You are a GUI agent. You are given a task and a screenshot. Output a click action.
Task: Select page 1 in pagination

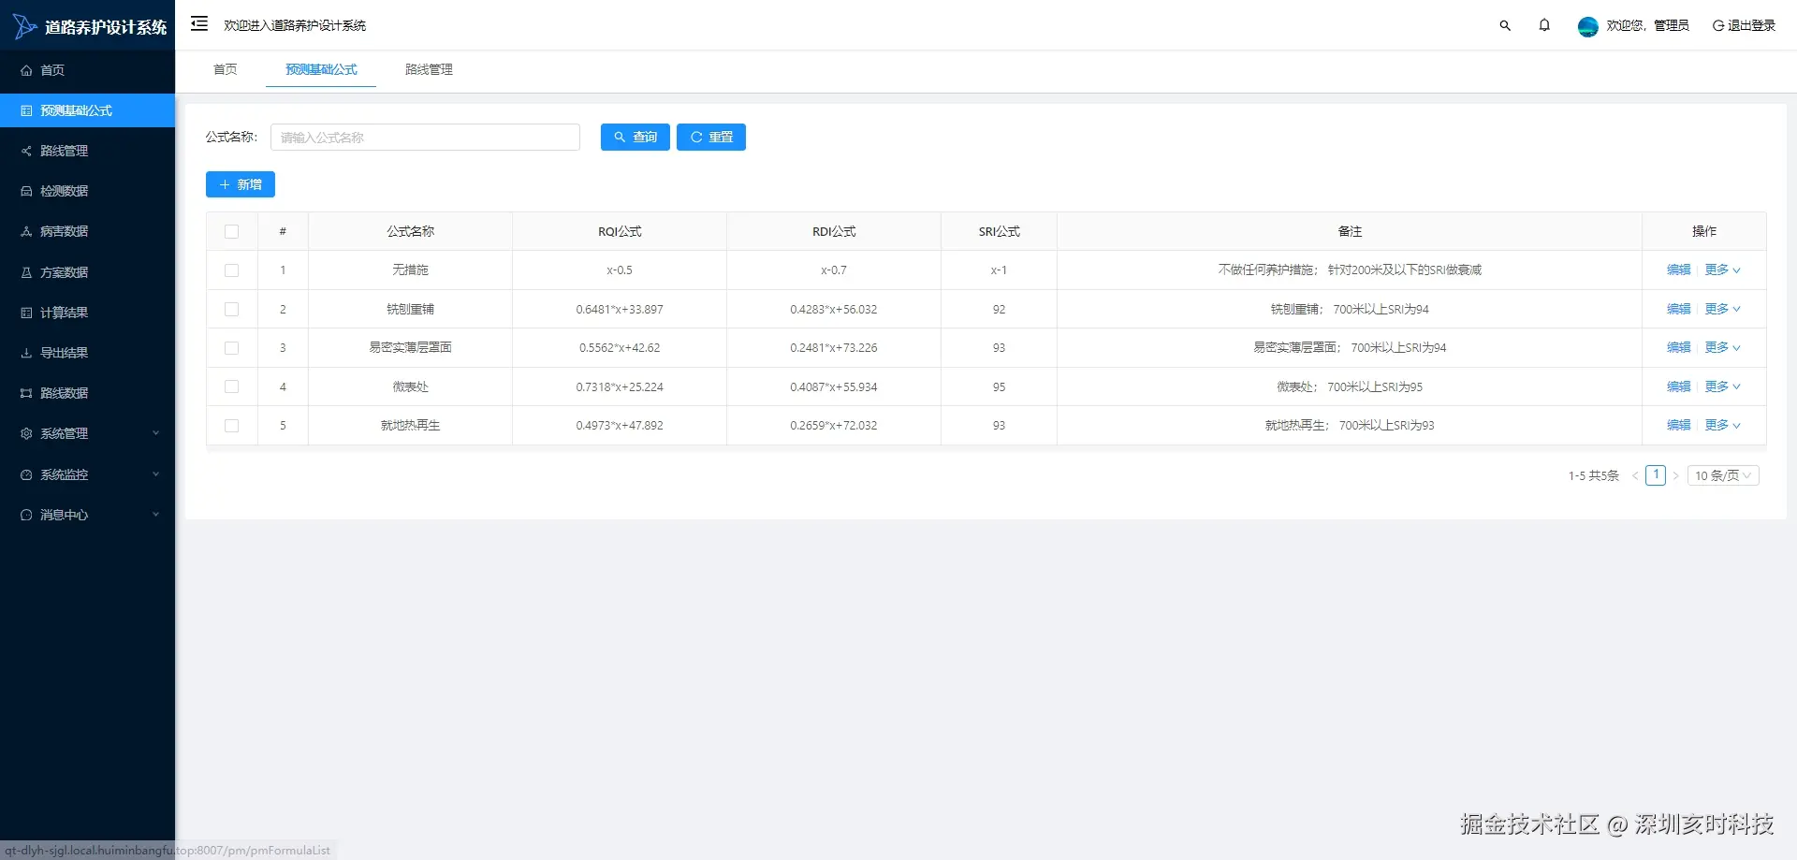point(1656,475)
